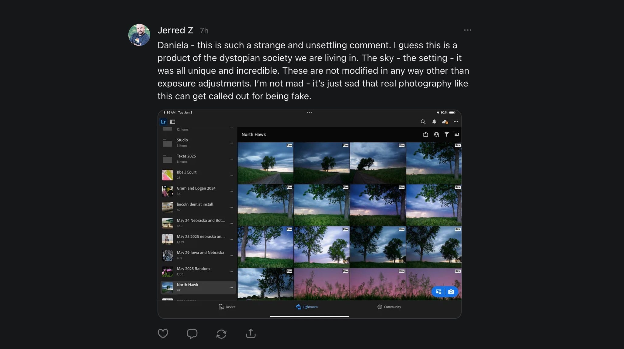624x349 pixels.
Task: Open the Bball Court album
Action: click(186, 175)
